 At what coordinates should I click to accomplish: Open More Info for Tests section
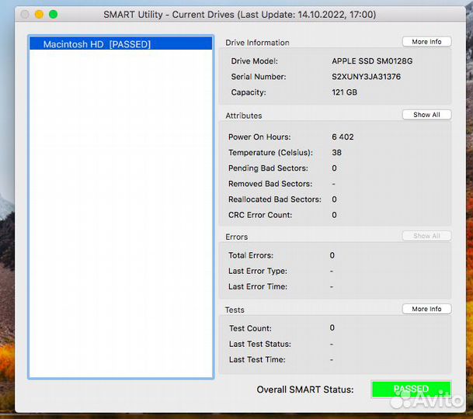pyautogui.click(x=426, y=309)
